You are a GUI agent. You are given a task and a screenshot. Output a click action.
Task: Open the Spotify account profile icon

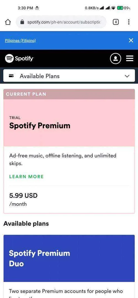point(116,58)
